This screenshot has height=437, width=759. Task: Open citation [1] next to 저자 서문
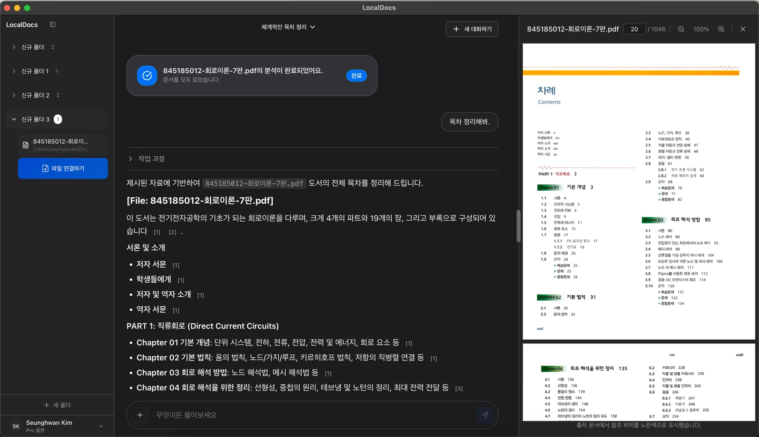[x=176, y=265]
